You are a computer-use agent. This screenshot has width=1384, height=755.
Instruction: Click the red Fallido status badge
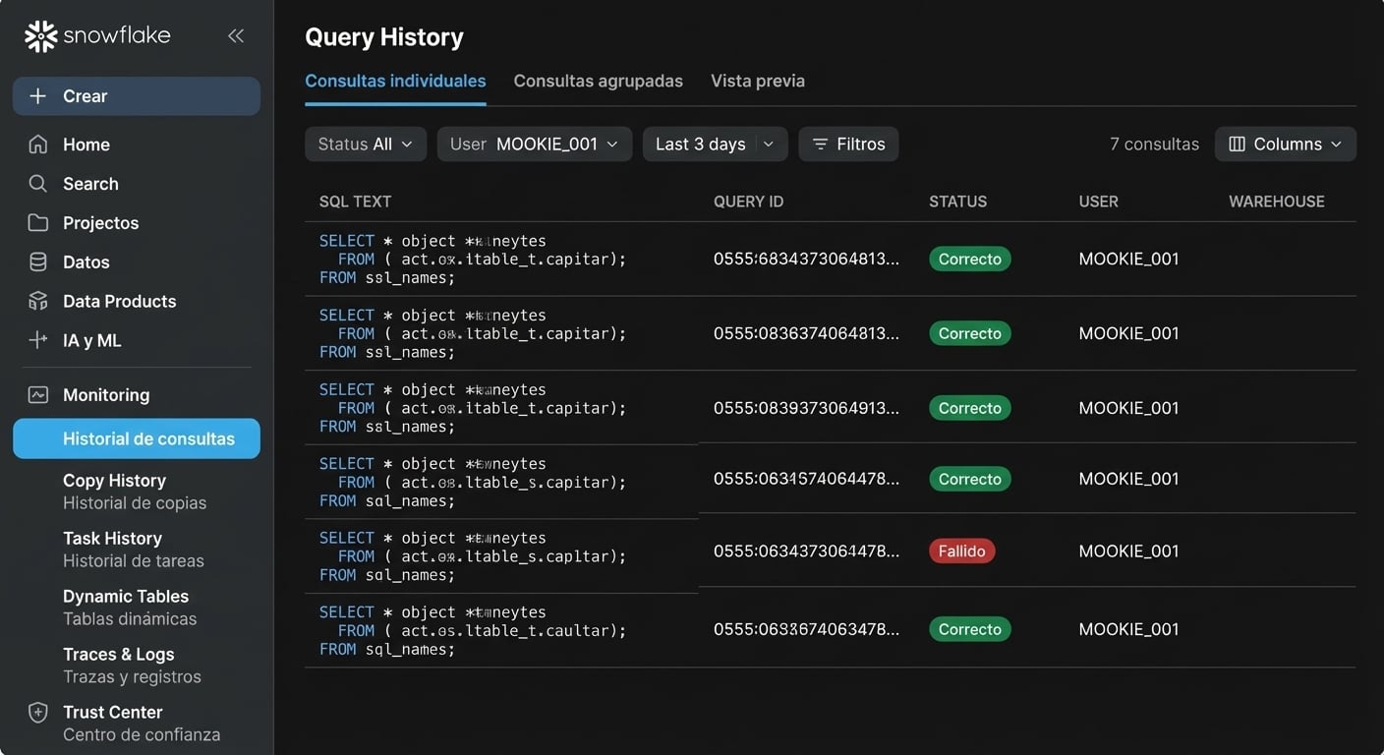[x=962, y=552]
